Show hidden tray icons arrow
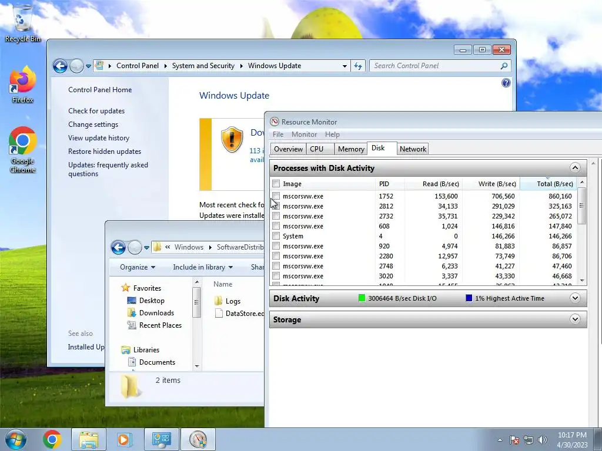The image size is (602, 451). click(500, 440)
